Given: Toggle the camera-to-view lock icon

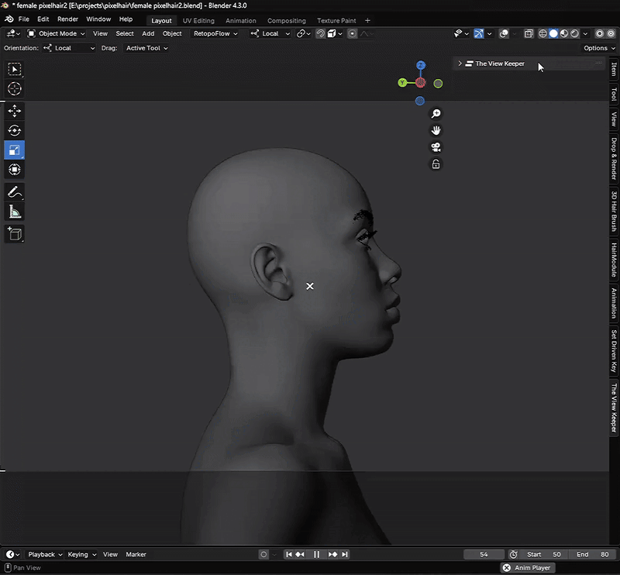Looking at the screenshot, I should 436,164.
